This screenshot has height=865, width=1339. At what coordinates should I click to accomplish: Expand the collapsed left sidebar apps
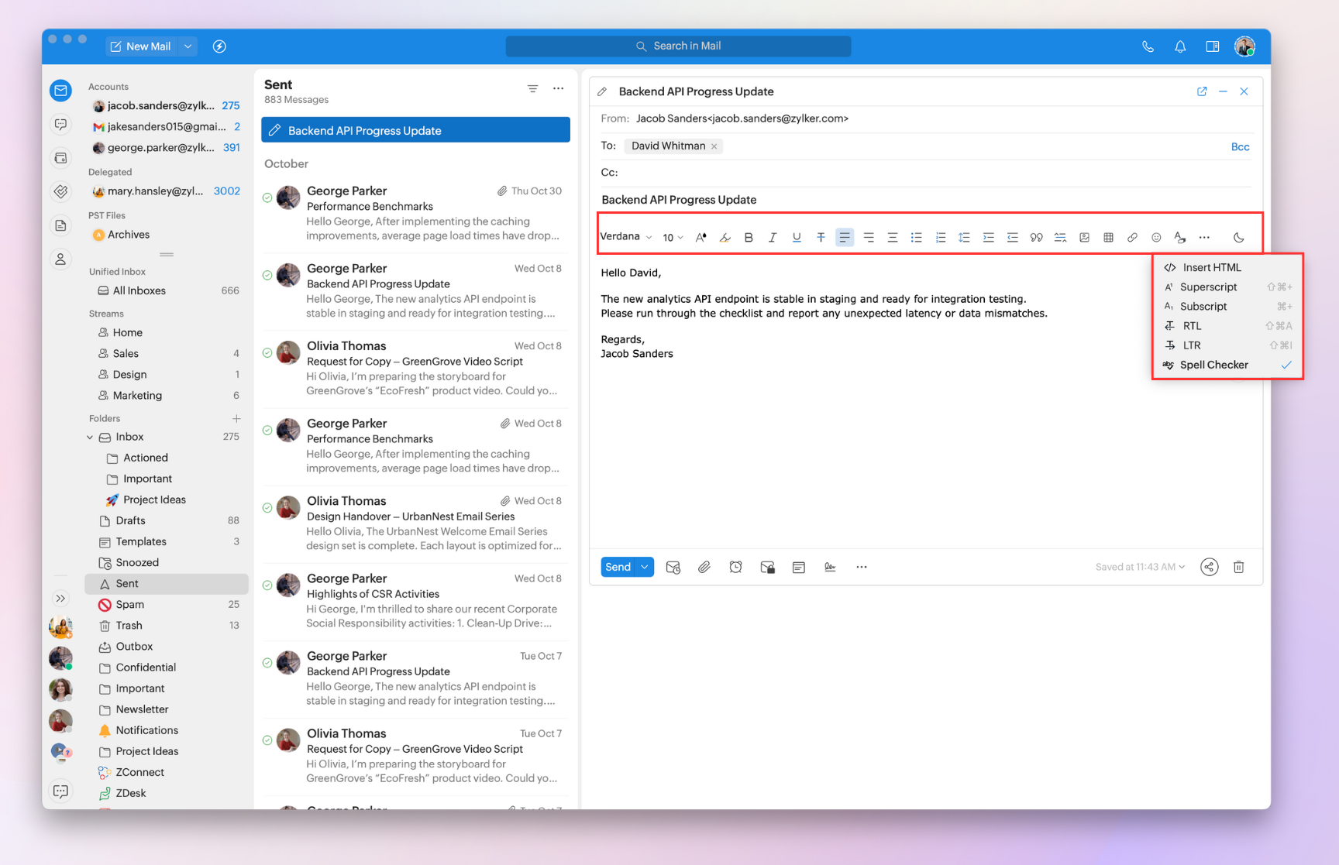click(60, 598)
